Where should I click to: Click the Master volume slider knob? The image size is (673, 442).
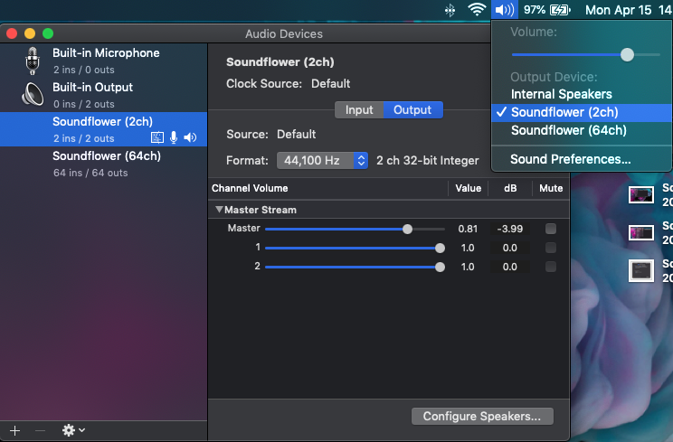click(407, 230)
